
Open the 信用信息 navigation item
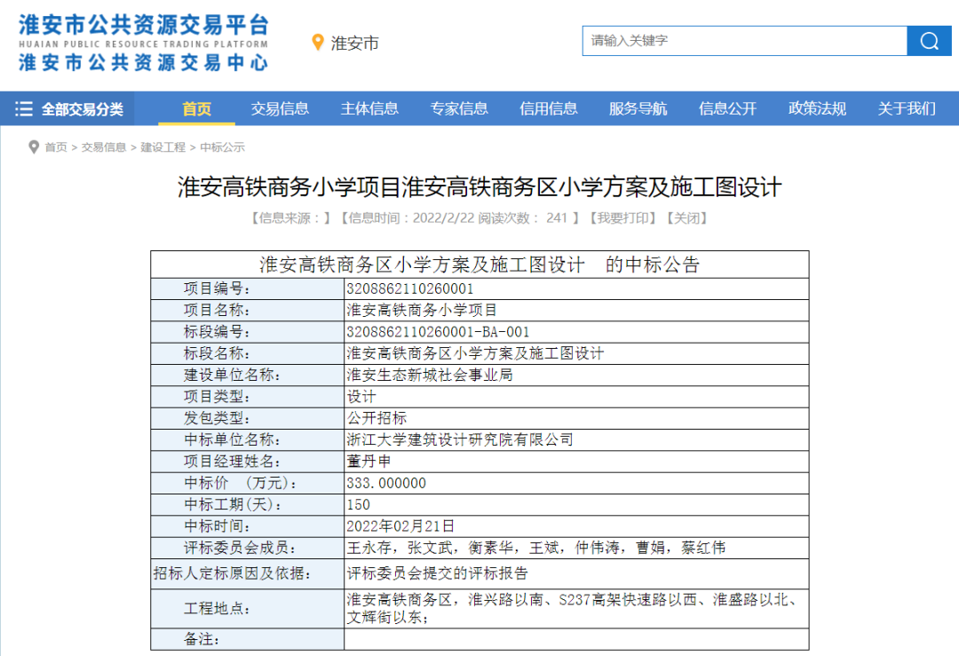(549, 109)
